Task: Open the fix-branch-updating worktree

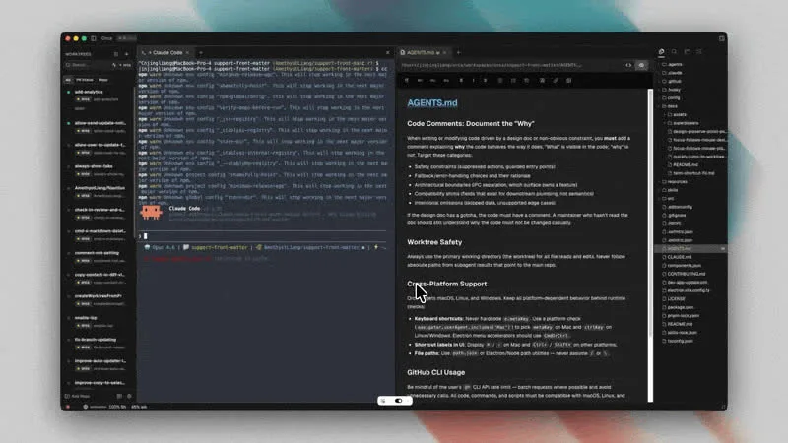Action: tap(99, 343)
